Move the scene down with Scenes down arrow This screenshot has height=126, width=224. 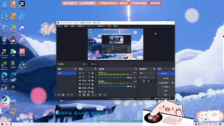[72, 95]
